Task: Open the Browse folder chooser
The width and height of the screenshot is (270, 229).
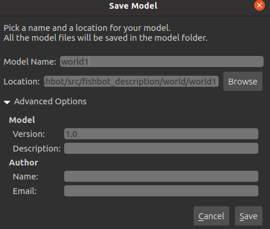Action: point(243,82)
